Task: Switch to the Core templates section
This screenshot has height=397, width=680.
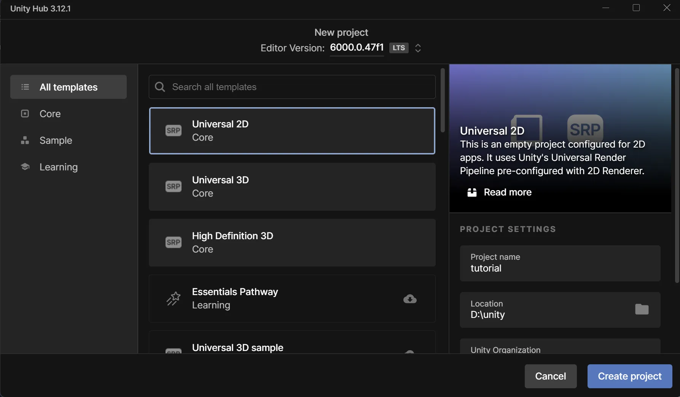Action: (x=50, y=113)
